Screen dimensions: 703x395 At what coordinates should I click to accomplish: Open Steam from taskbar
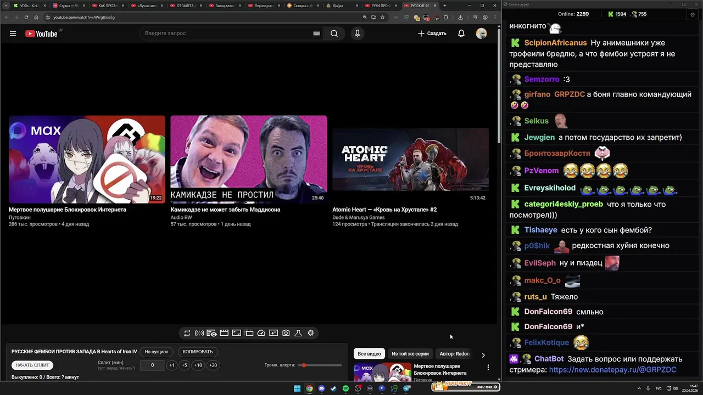[x=333, y=388]
